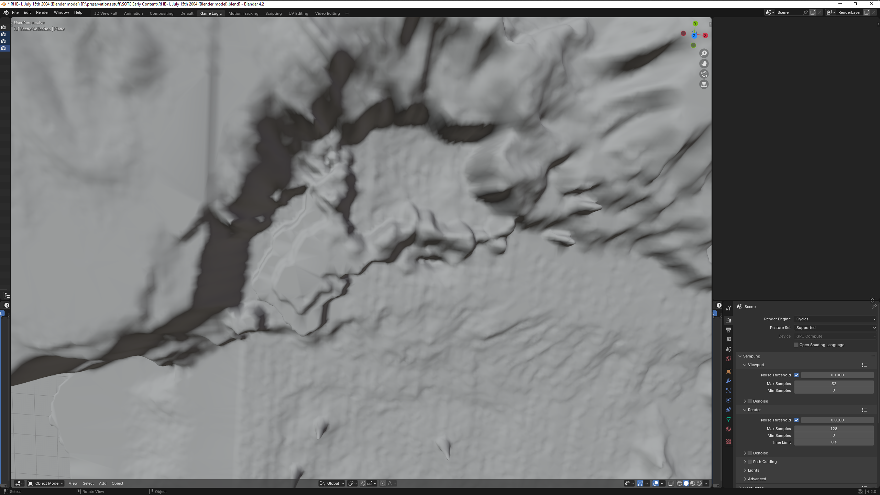880x495 pixels.
Task: Open the Add menu in viewport header
Action: (x=102, y=483)
